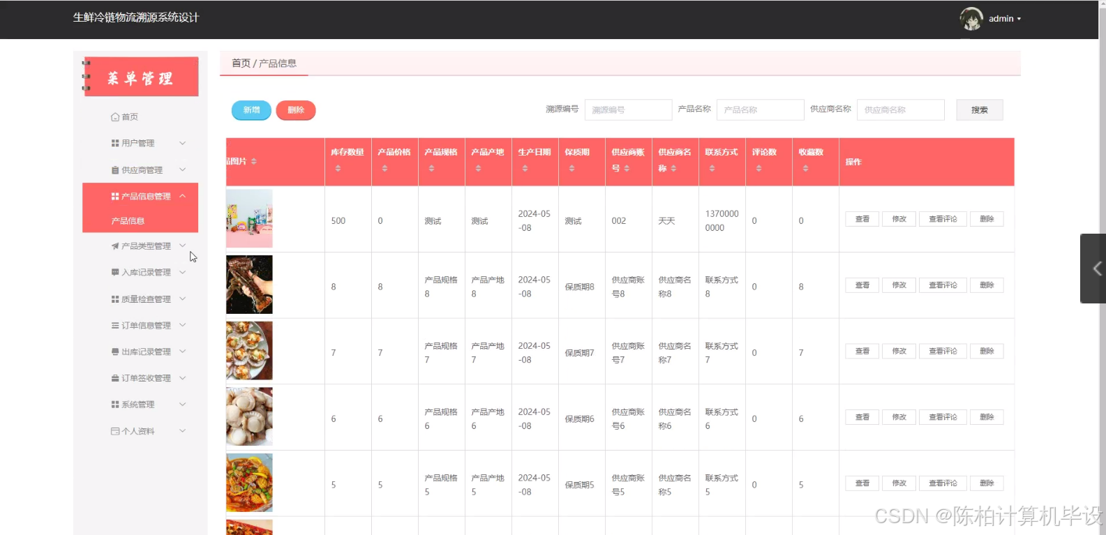Click the 系统管理 grid icon

click(115, 405)
